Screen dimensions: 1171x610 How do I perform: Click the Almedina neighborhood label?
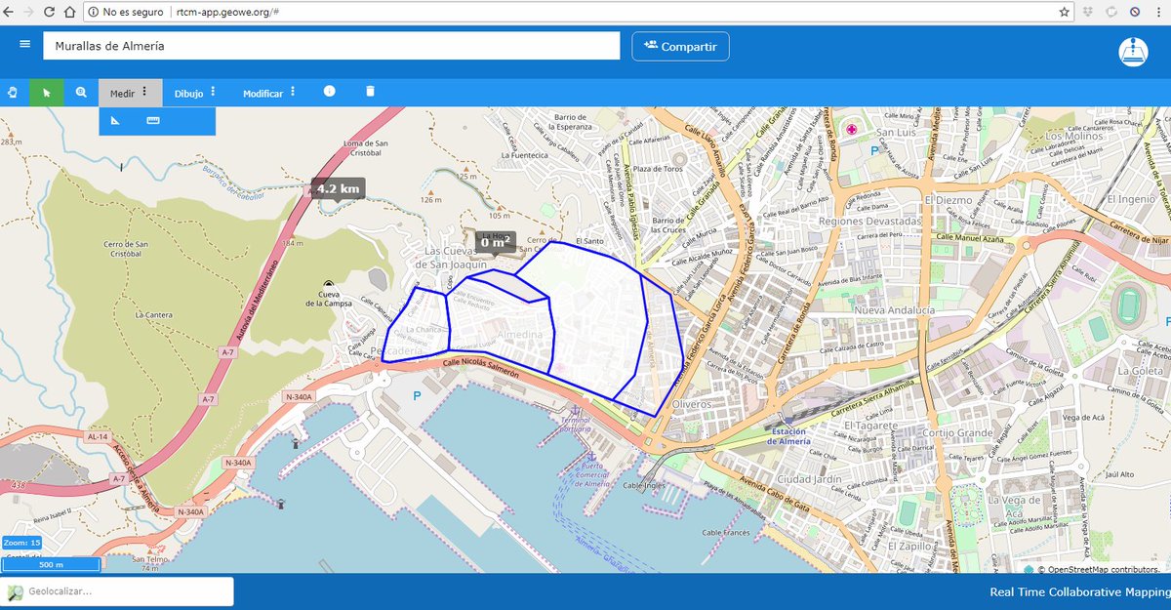click(520, 334)
